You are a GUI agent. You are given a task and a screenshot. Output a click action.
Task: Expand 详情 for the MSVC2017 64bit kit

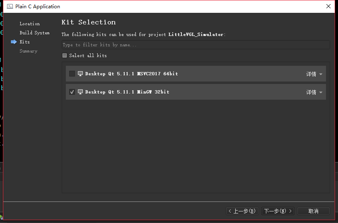(x=314, y=74)
